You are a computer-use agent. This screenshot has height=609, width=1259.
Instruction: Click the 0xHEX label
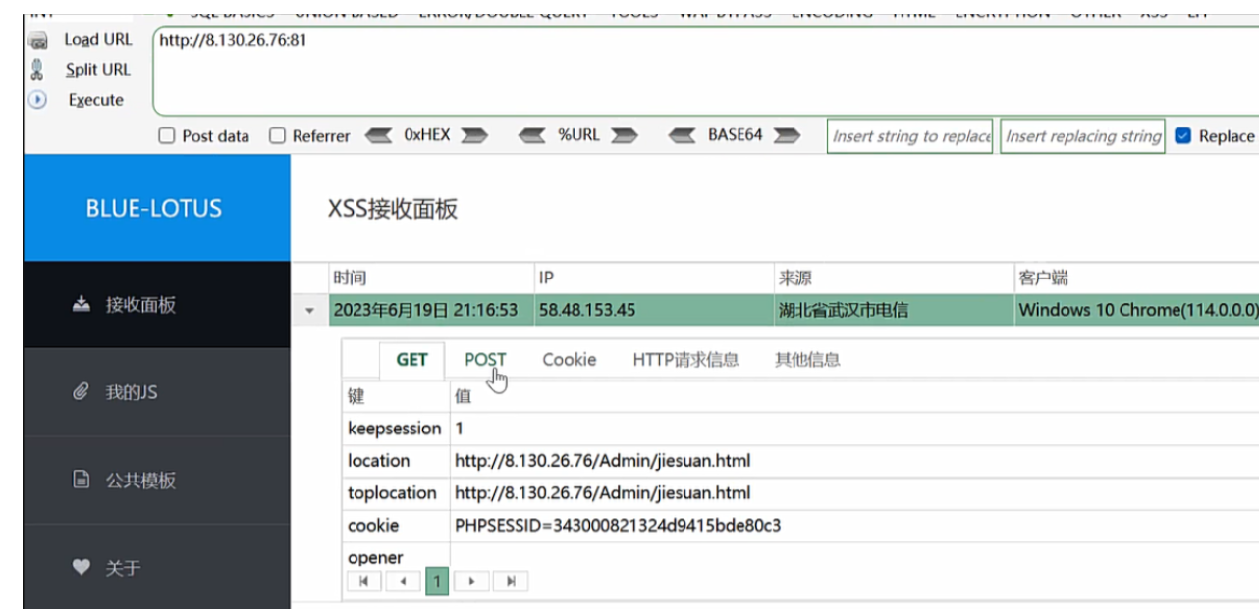pos(427,135)
